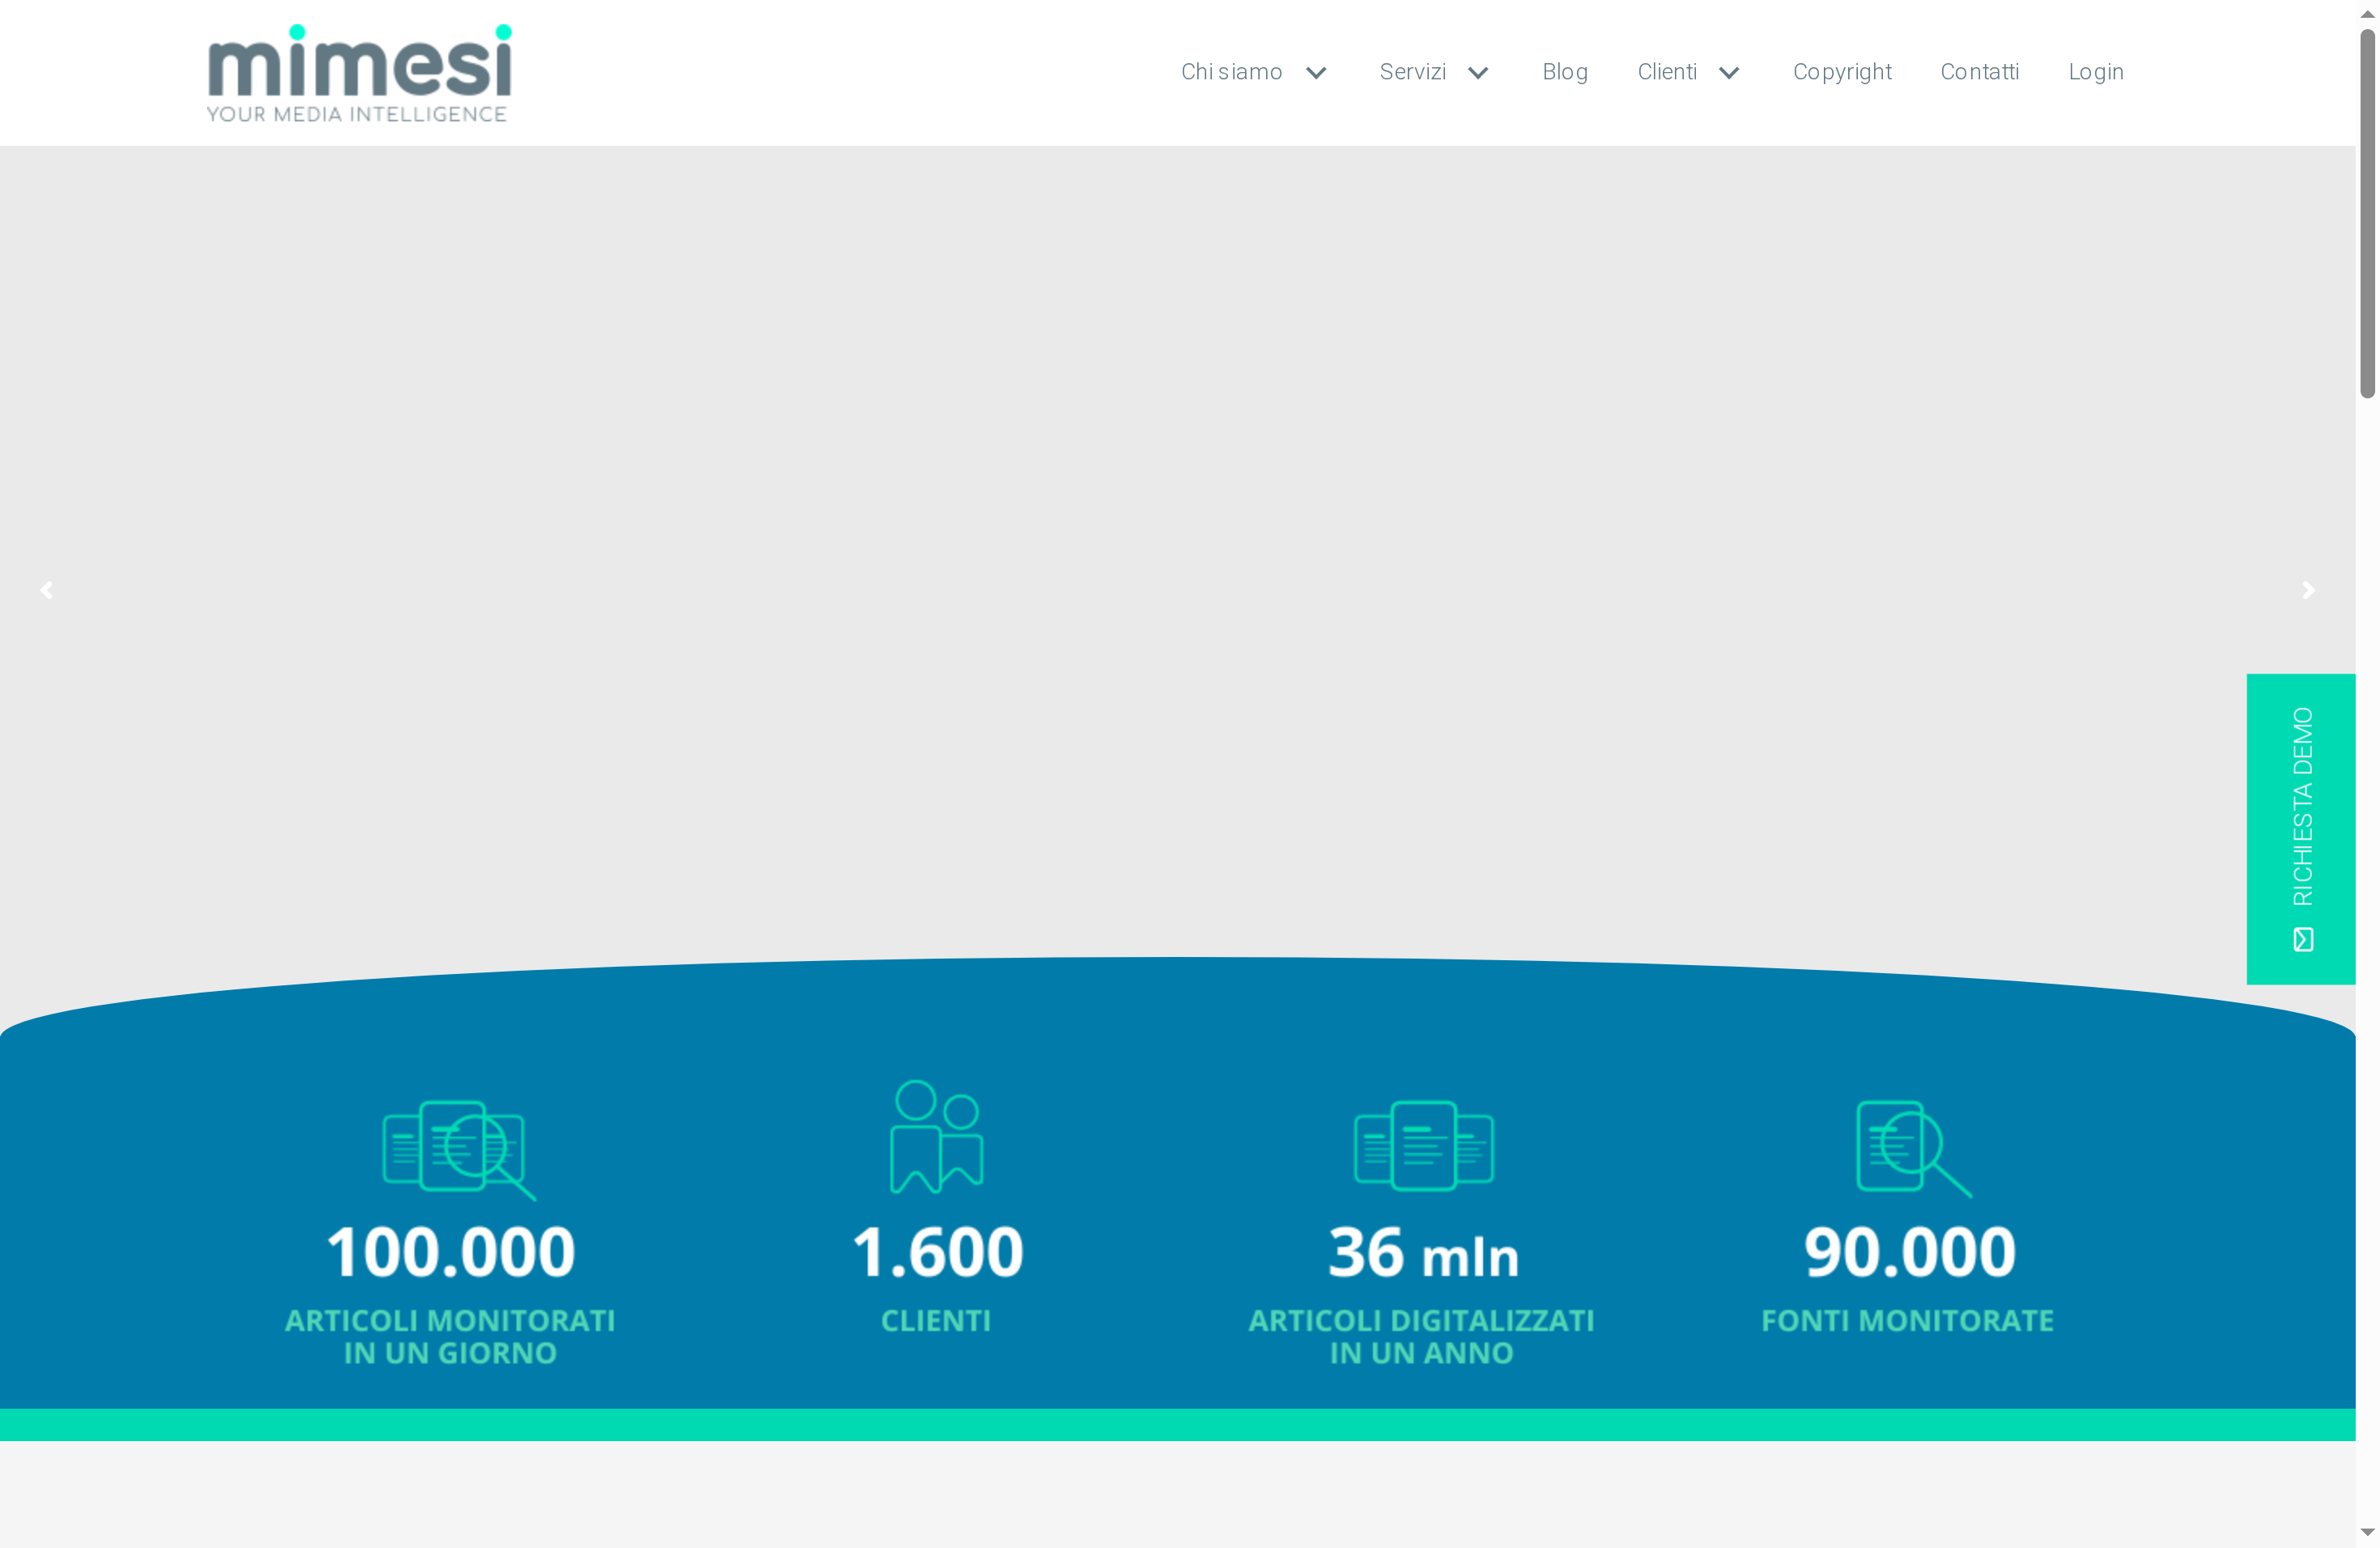This screenshot has width=2380, height=1548.
Task: Click the stacked documents icon above 36 mln
Action: coord(1424,1147)
